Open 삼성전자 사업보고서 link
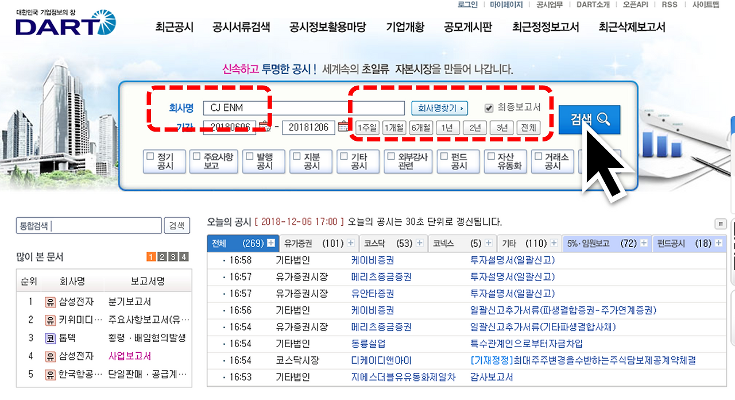This screenshot has width=735, height=400. pyautogui.click(x=130, y=356)
